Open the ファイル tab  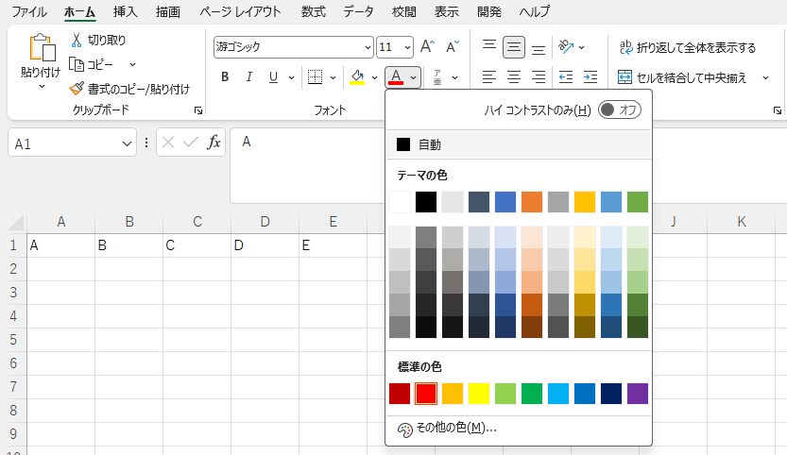(x=29, y=11)
